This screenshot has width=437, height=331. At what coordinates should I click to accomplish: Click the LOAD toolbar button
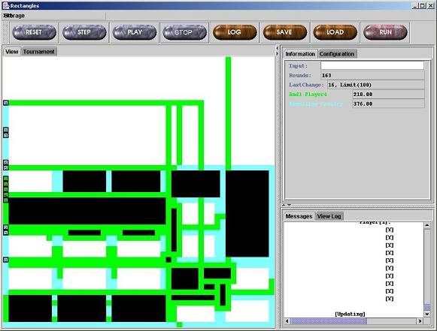point(335,32)
